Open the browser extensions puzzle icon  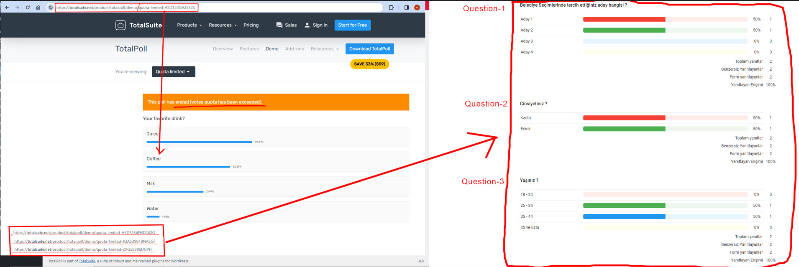[391, 8]
